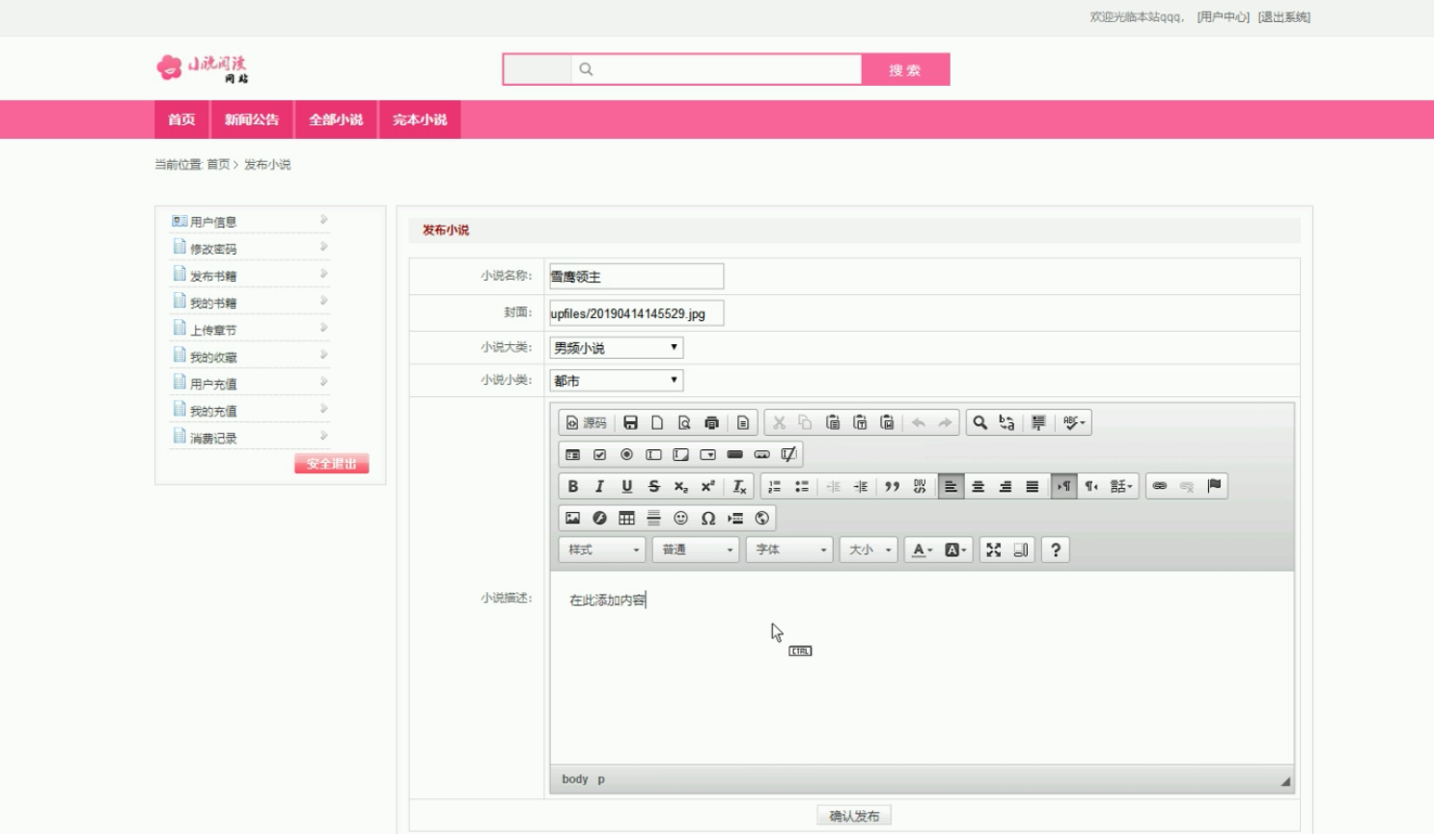
Task: Click the Find magnifier icon in editor
Action: tap(979, 422)
